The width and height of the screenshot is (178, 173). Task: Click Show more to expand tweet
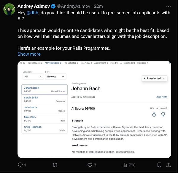click(x=29, y=54)
